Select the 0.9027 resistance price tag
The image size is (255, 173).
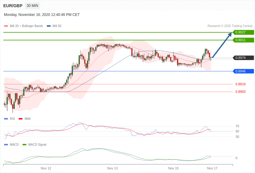[243, 32]
